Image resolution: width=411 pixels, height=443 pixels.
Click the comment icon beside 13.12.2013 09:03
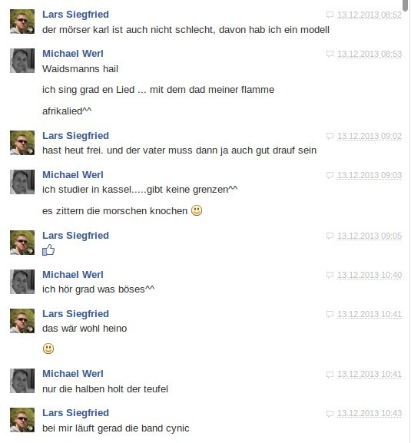pos(330,176)
